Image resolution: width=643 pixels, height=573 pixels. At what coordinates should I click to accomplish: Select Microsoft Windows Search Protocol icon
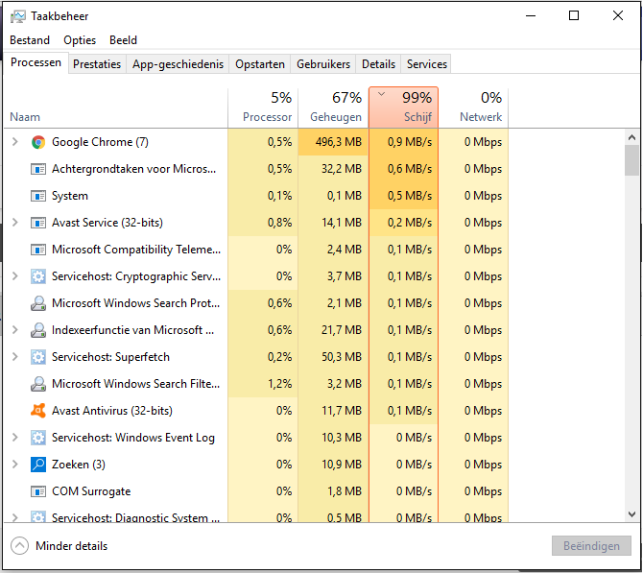(x=38, y=303)
